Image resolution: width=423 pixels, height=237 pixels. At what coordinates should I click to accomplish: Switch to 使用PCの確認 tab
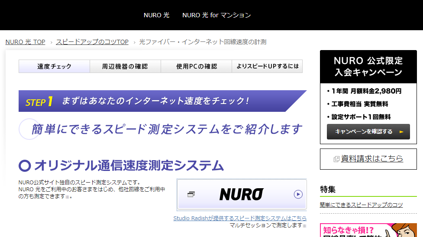[x=197, y=66]
